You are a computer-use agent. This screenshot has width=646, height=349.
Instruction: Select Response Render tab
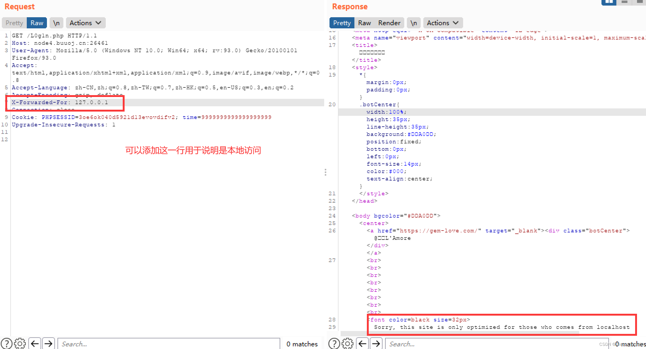point(389,23)
